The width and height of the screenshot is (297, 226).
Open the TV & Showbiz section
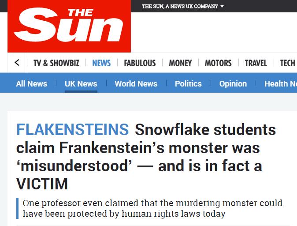tap(56, 63)
